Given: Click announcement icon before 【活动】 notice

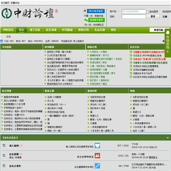Looking at the screenshot, I should [x=131, y=59].
